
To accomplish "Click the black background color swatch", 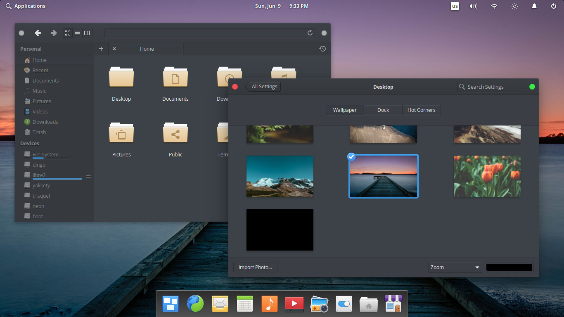I will tap(509, 267).
